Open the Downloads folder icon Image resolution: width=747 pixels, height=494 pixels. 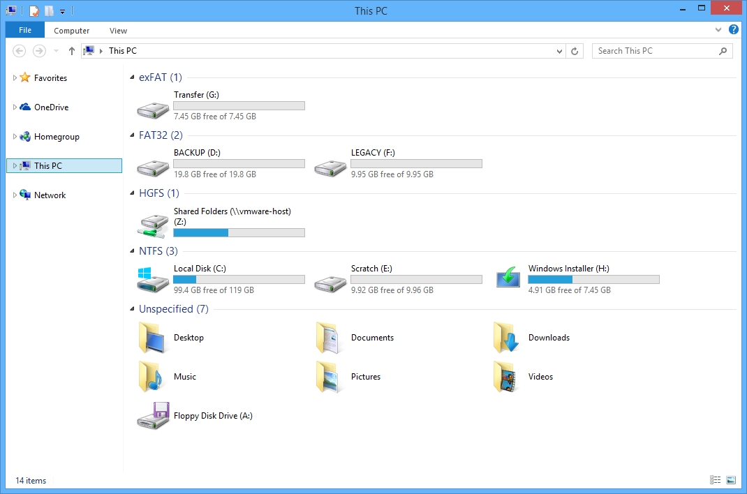pos(506,338)
